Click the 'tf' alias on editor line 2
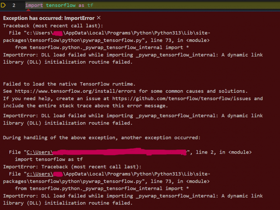This screenshot has height=210, width=280. (90, 5)
